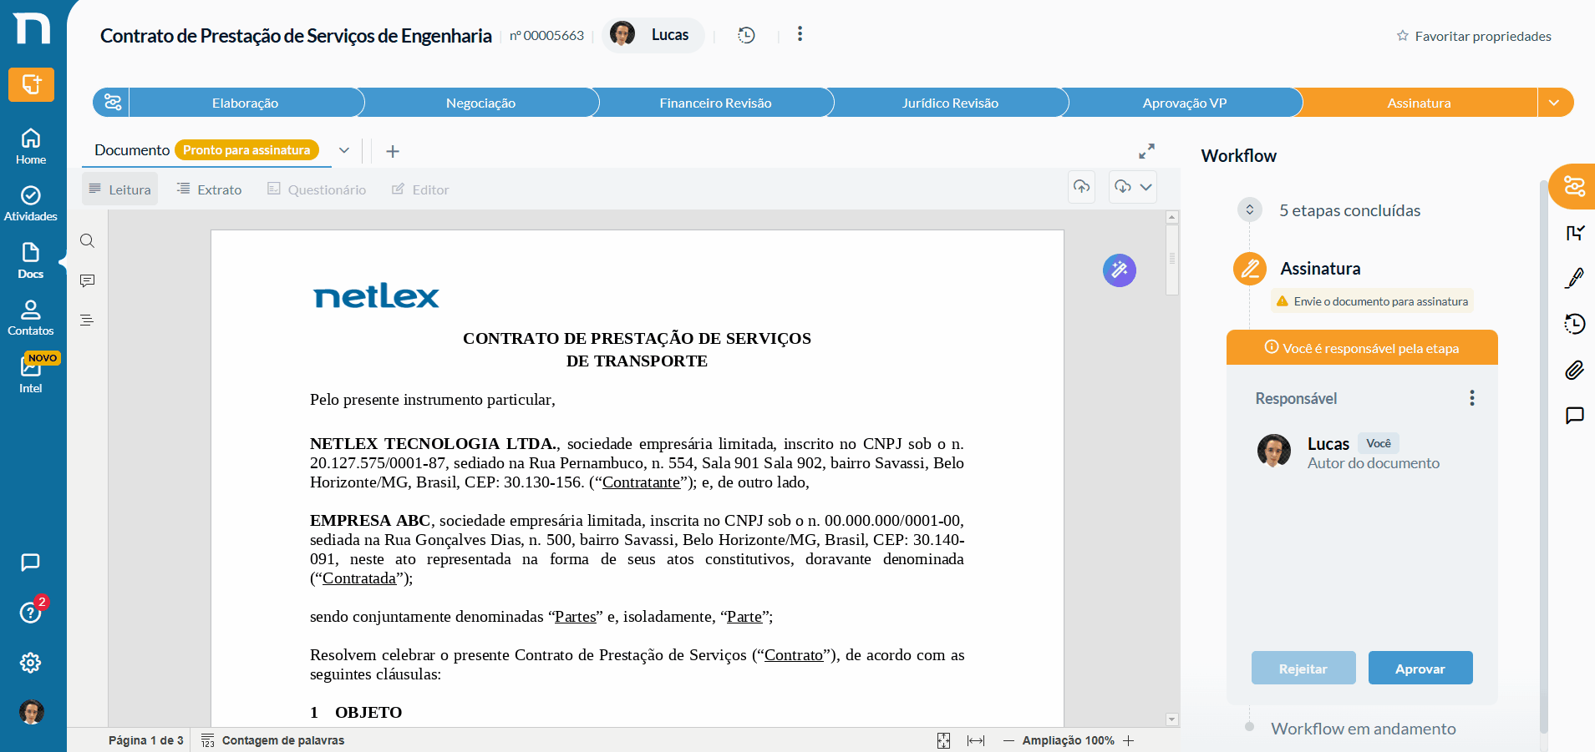Open Contatos in the sidebar
The height and width of the screenshot is (752, 1595).
pyautogui.click(x=31, y=318)
